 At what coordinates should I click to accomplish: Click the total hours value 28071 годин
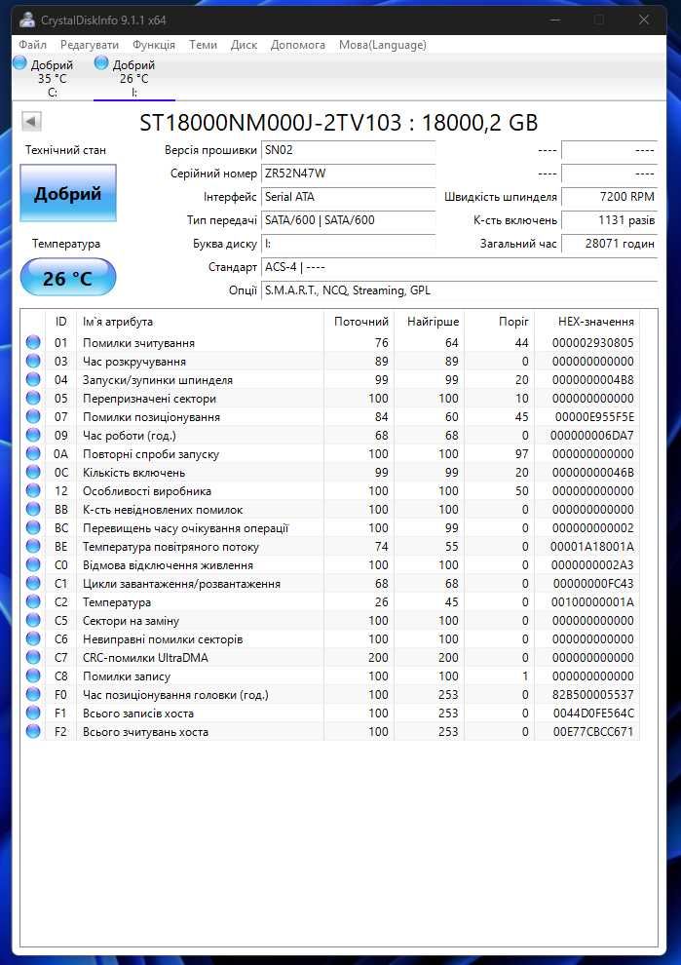tap(609, 244)
